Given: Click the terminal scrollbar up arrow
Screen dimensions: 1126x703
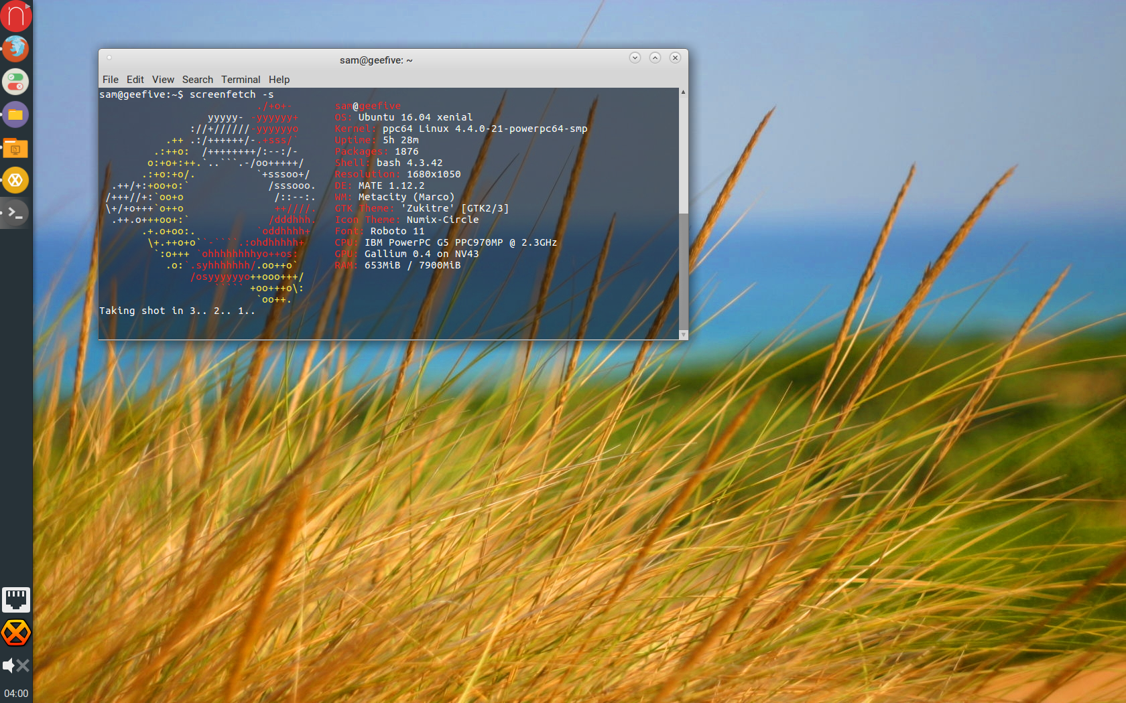Looking at the screenshot, I should point(683,92).
